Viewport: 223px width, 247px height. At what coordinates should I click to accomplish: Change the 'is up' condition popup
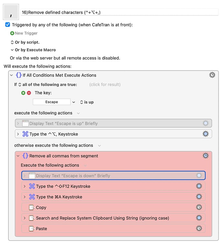tap(87, 102)
